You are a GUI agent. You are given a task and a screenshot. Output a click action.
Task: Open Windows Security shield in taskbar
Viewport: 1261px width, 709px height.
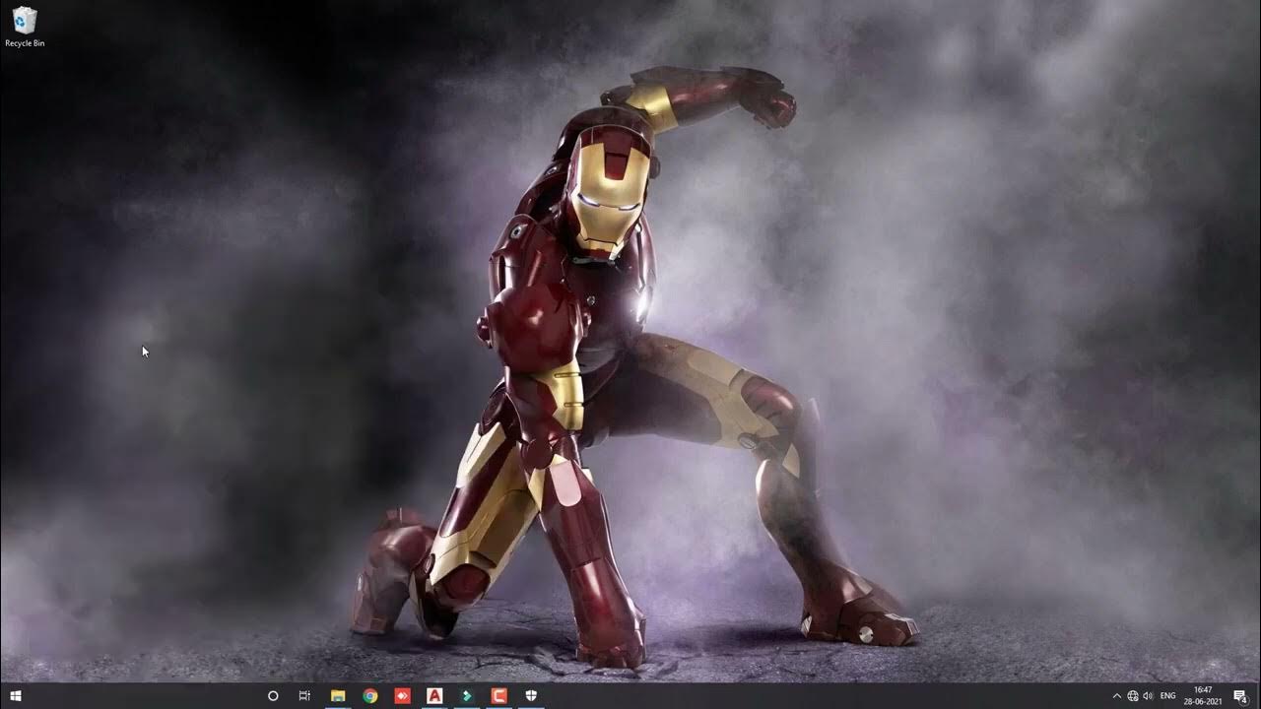pyautogui.click(x=531, y=695)
